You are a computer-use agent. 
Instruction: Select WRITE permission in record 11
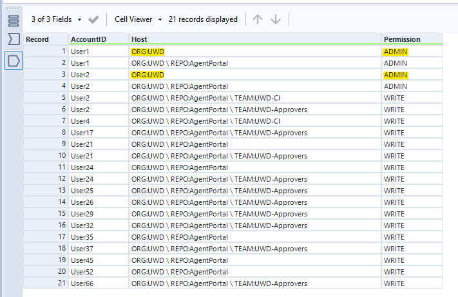click(x=412, y=168)
